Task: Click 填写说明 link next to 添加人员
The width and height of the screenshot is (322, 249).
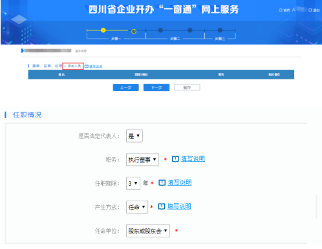Action: click(96, 66)
